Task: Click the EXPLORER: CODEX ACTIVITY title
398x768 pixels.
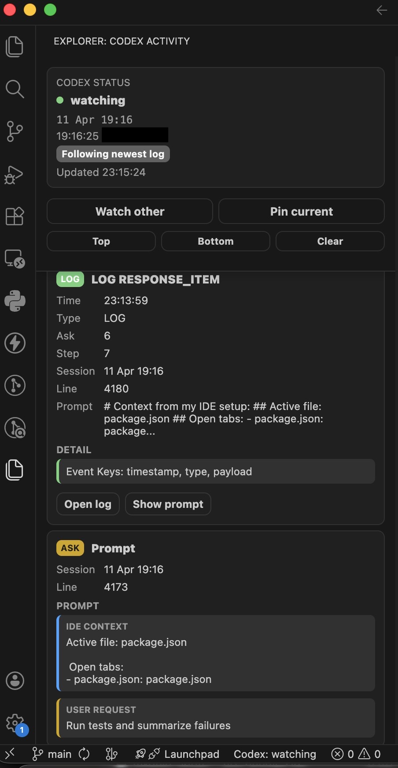Action: click(122, 41)
